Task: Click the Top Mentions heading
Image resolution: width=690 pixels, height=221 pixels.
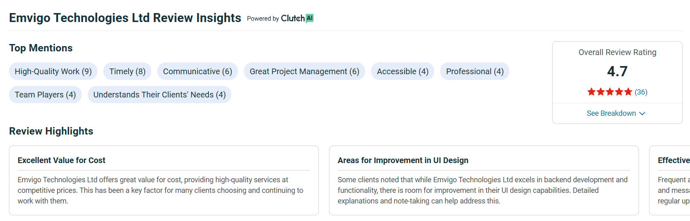Action: (x=41, y=48)
